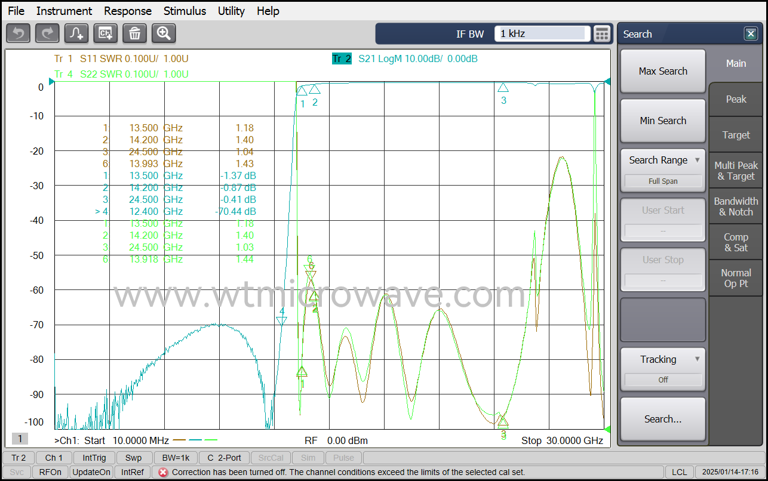Image resolution: width=768 pixels, height=481 pixels.
Task: Click the Max Search button
Action: click(x=663, y=71)
